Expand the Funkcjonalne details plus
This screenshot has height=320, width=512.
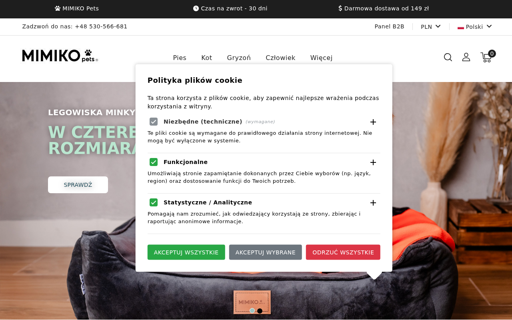373,162
